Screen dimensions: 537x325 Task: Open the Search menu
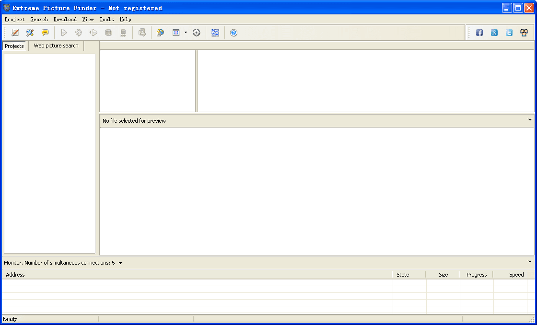coord(39,20)
